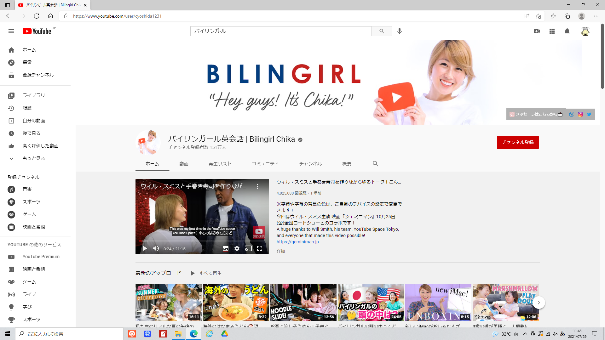Screen dimensions: 605x340
Task: Open the create video camera icon
Action: (x=537, y=31)
